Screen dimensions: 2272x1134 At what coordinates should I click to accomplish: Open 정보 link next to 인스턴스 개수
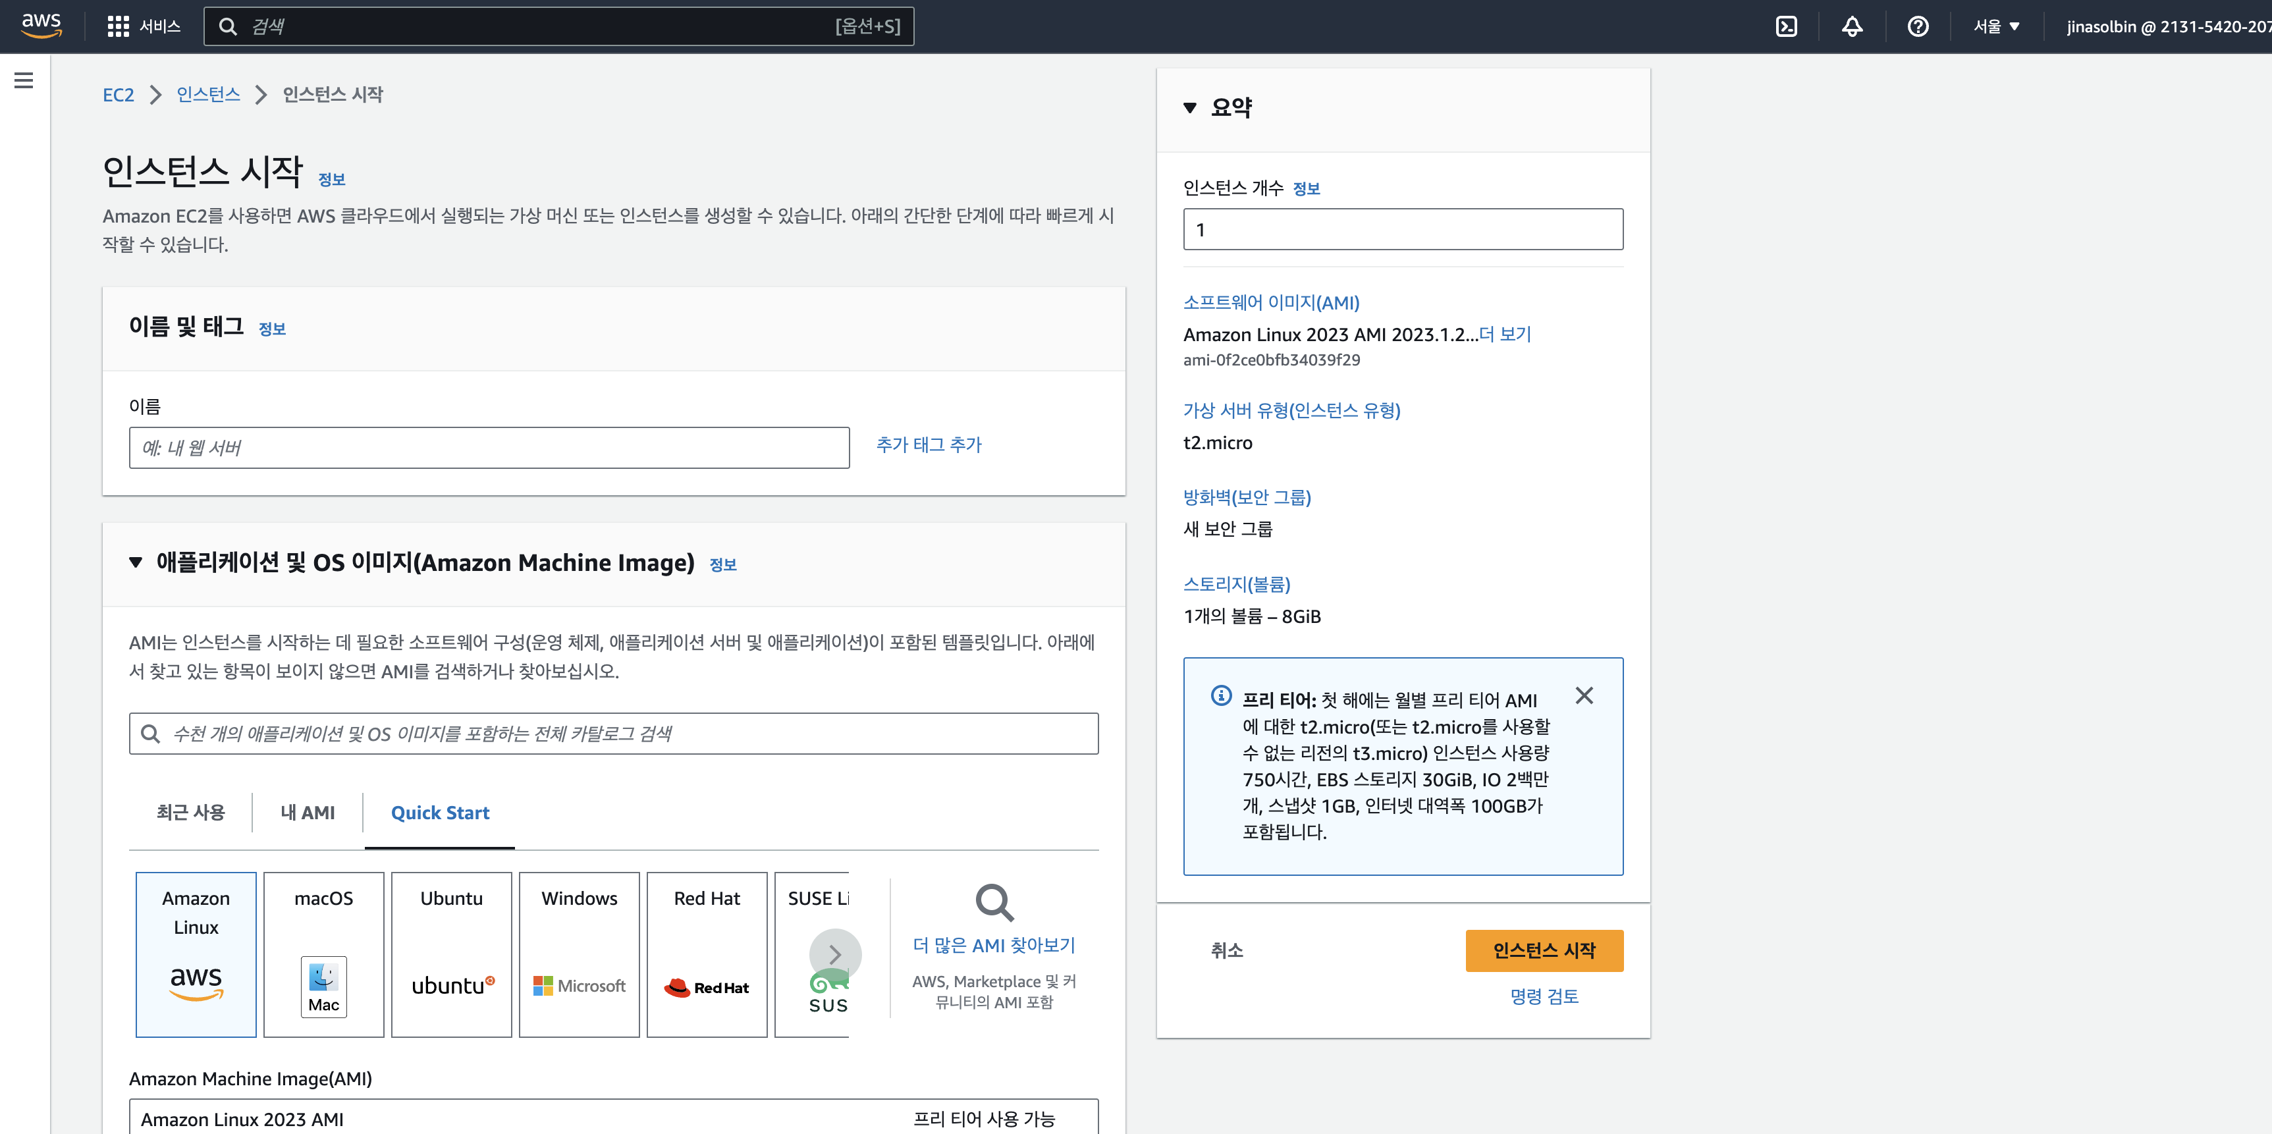(1306, 188)
